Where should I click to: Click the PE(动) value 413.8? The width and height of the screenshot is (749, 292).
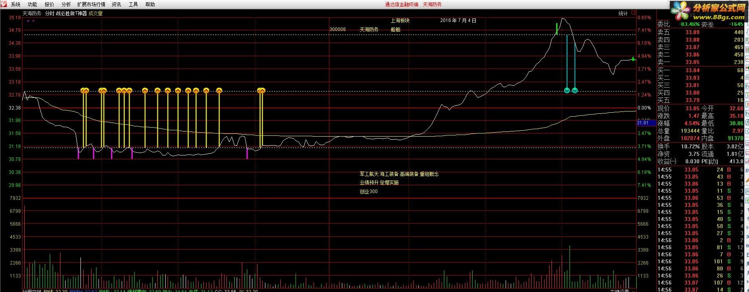(x=736, y=161)
